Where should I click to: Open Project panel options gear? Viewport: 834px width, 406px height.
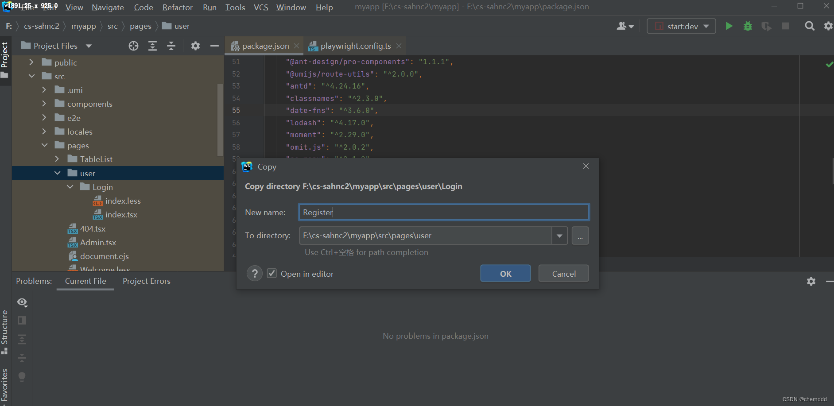pos(195,46)
